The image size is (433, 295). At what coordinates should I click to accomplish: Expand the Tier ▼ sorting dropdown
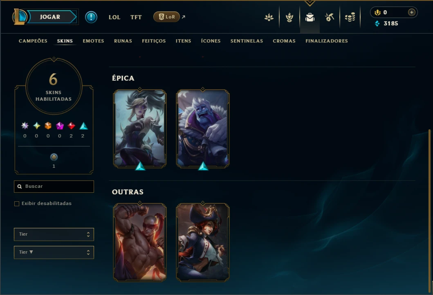click(54, 252)
